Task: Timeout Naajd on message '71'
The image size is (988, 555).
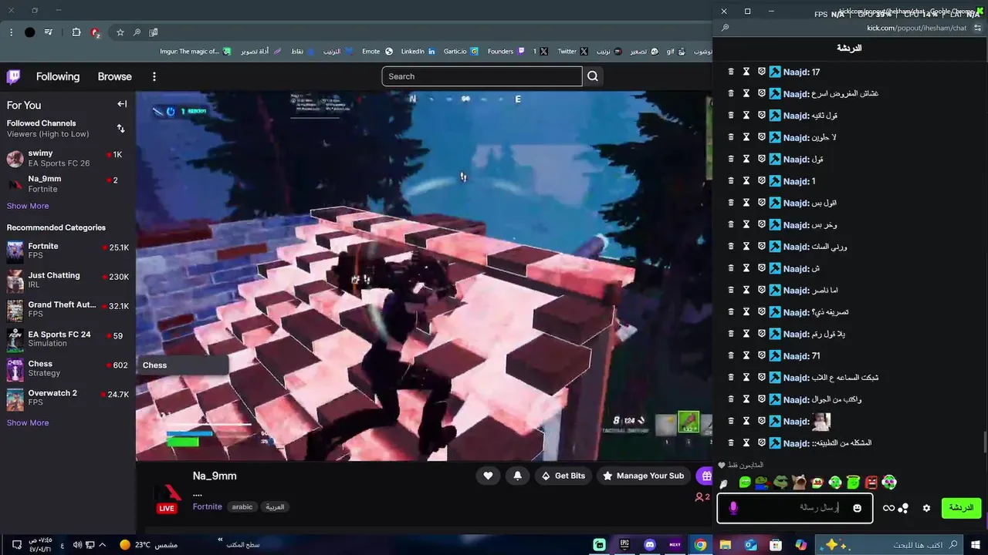Action: (746, 356)
